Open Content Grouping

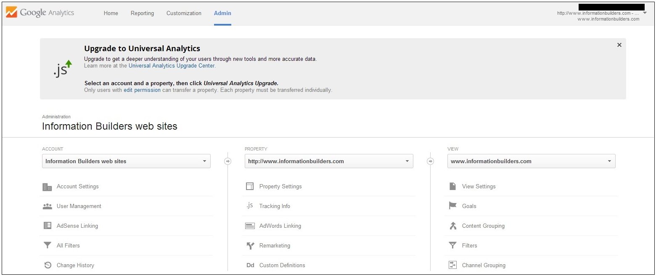[x=483, y=226]
